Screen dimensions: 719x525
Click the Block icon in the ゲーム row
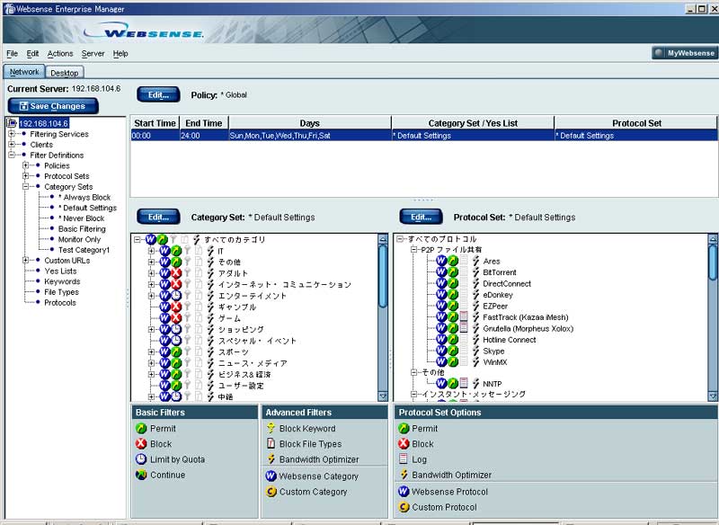pos(176,318)
